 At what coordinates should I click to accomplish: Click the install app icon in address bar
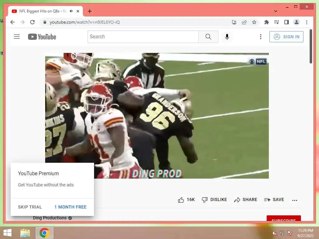point(234,22)
